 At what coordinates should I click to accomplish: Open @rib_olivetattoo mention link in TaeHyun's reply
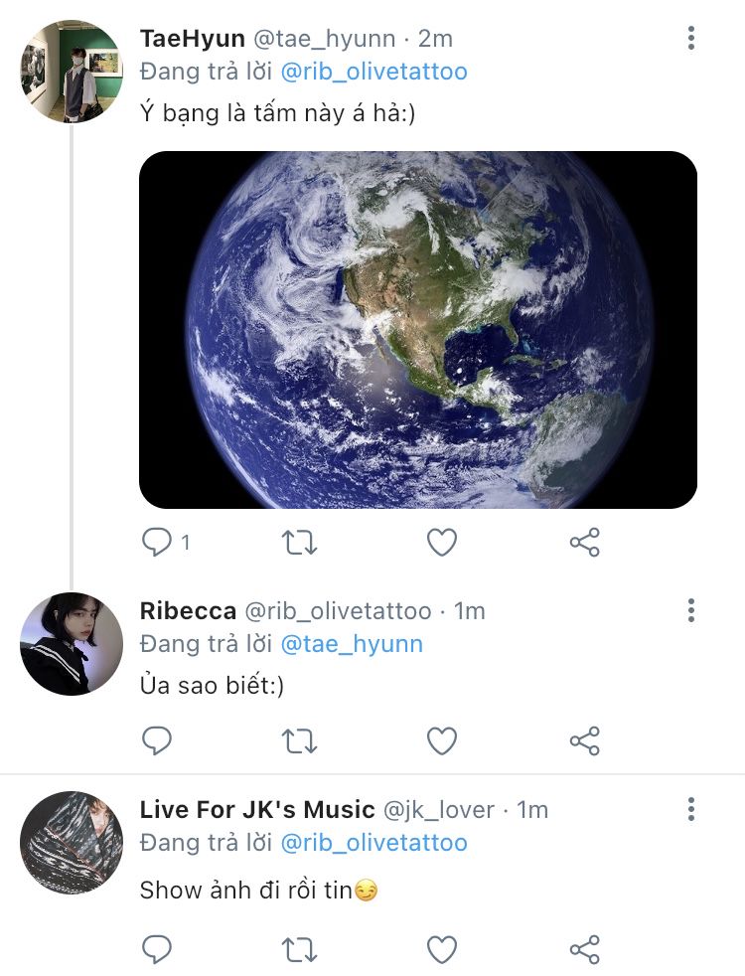click(x=374, y=72)
